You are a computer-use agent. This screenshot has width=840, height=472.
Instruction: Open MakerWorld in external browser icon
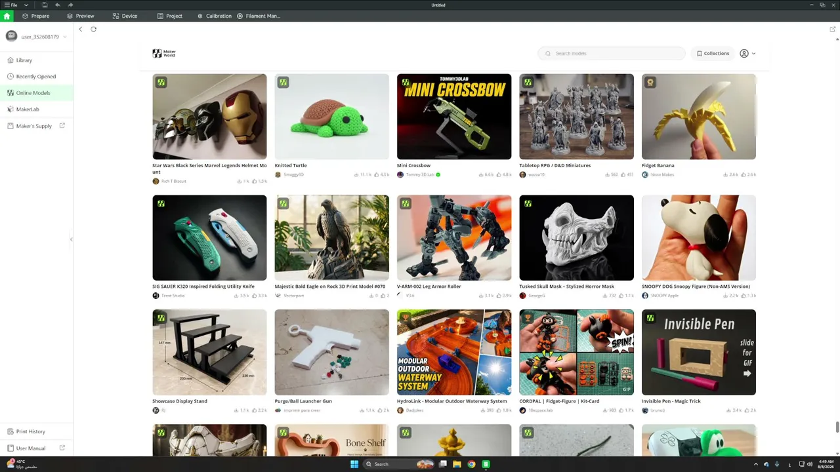pyautogui.click(x=833, y=29)
